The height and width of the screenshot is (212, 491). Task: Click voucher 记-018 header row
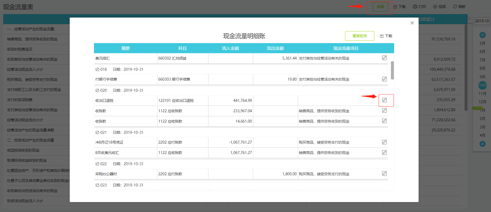(x=241, y=69)
